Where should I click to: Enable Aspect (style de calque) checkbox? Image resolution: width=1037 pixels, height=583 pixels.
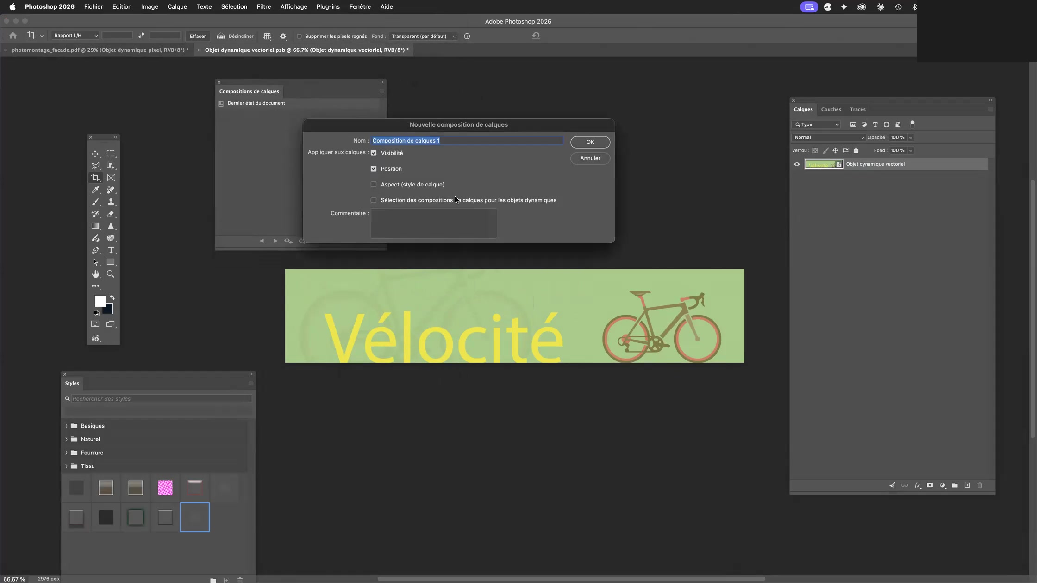click(x=374, y=185)
